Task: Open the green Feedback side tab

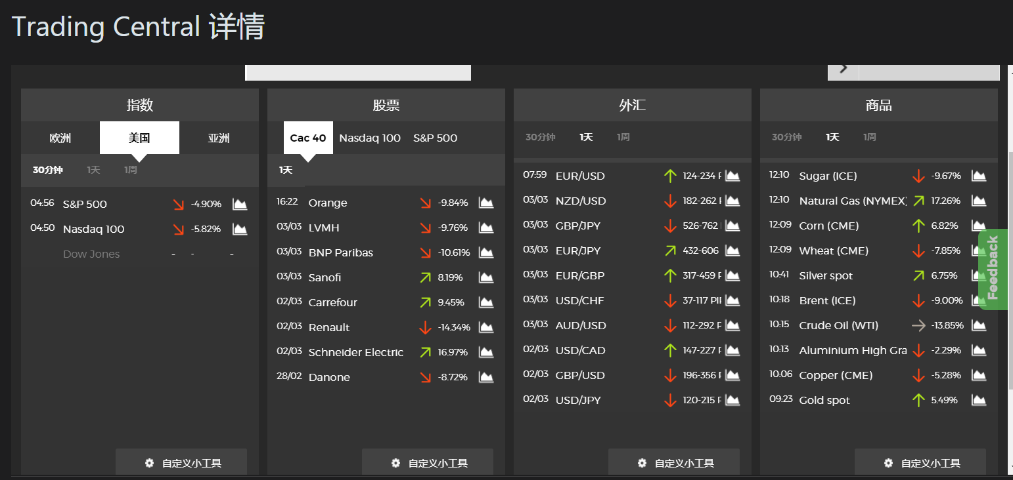Action: (x=992, y=269)
